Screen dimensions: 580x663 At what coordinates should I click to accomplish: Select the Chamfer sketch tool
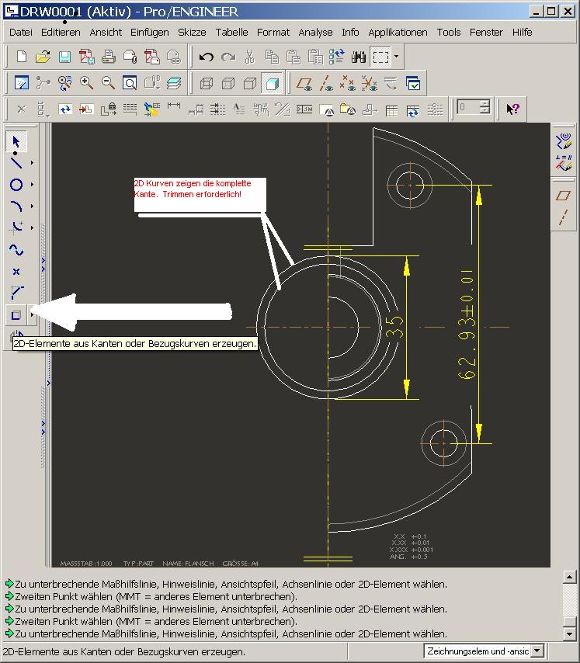(16, 292)
